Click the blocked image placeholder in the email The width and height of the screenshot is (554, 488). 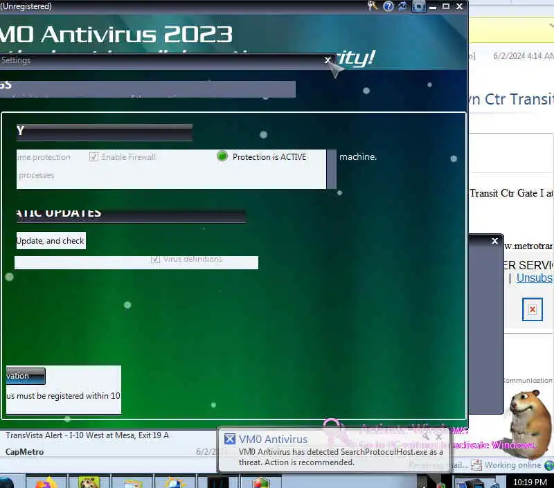[532, 309]
